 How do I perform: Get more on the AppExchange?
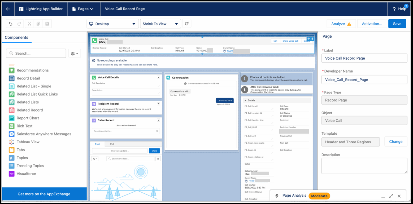(x=44, y=194)
